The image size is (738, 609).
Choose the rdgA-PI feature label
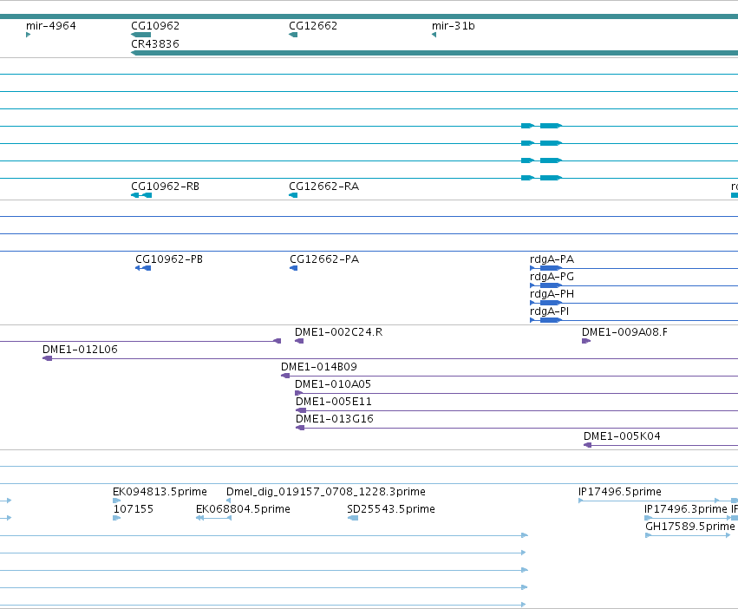pos(549,311)
